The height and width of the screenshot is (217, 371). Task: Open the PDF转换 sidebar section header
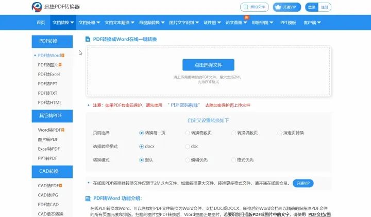coord(52,41)
